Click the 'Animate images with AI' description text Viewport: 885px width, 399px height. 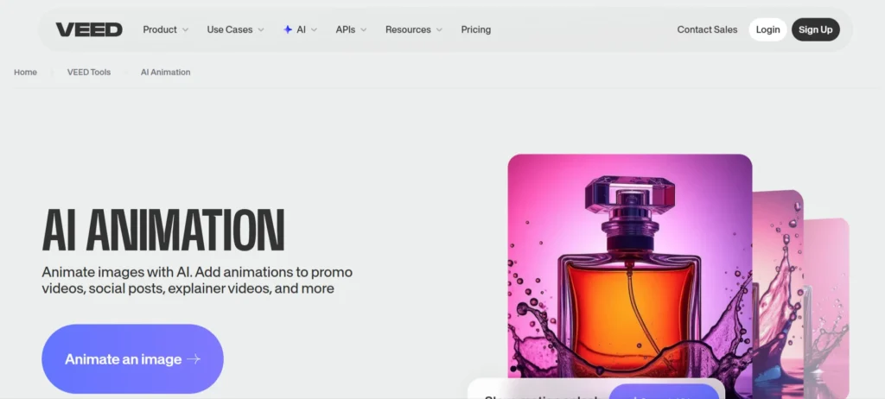pyautogui.click(x=197, y=280)
